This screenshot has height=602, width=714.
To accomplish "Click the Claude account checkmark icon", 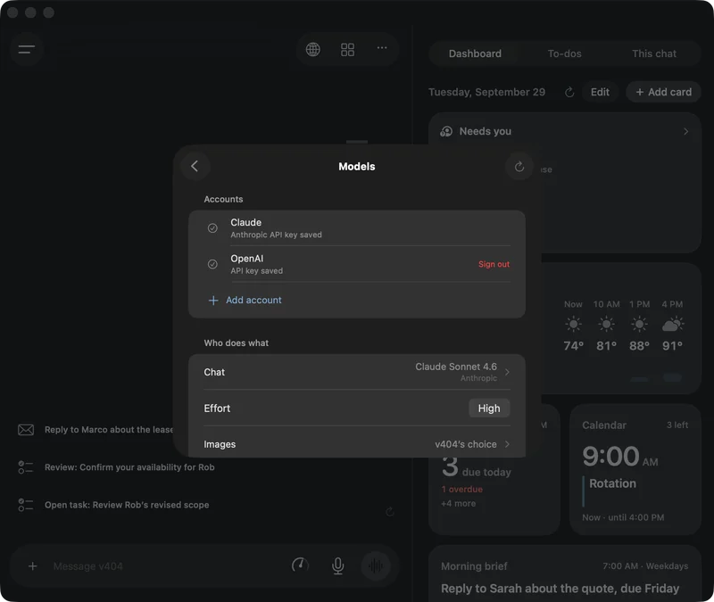I will pos(212,228).
